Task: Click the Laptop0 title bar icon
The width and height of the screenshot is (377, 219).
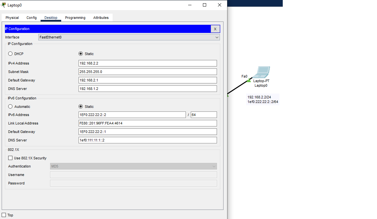Action: tap(4, 5)
